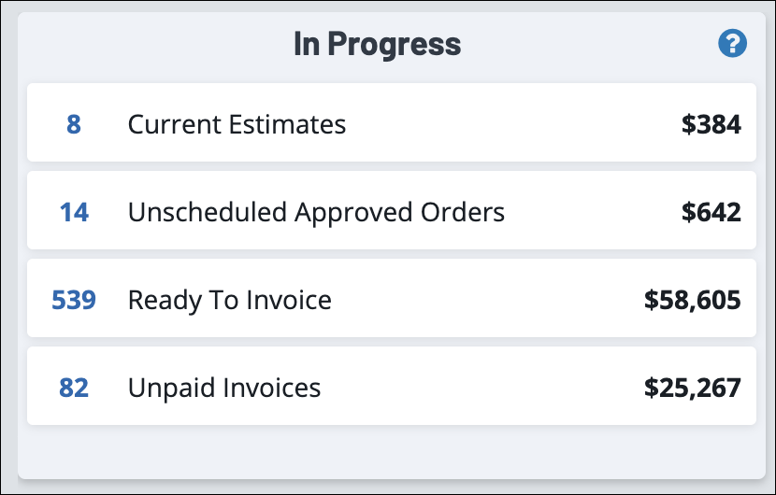
Task: Open the 539 ready-to-invoice count link
Action: tap(74, 300)
